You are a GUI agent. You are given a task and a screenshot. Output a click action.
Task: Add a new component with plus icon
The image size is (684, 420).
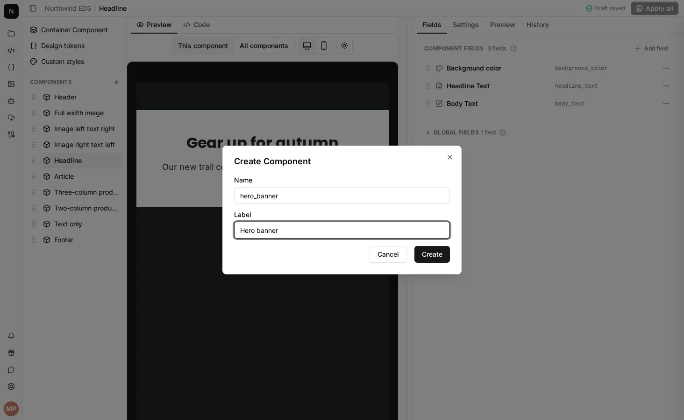coord(116,82)
